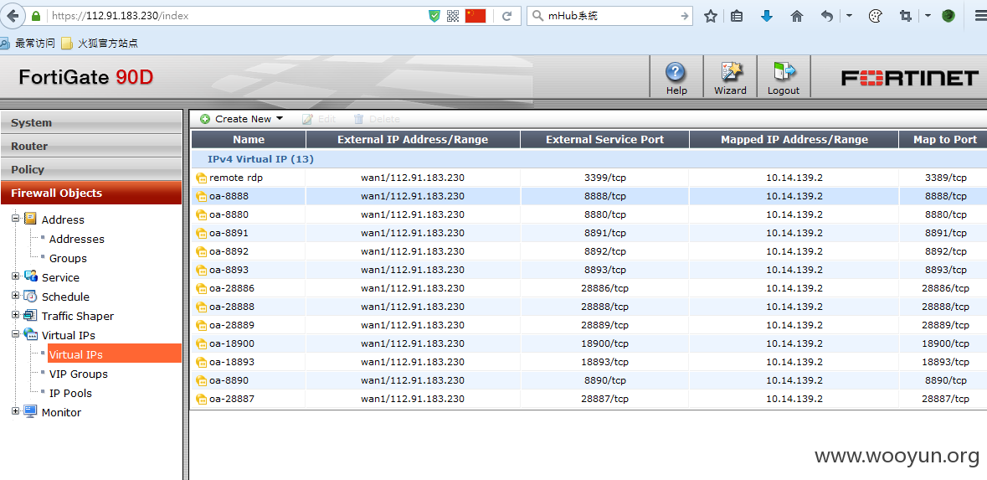
Task: Select IP Pools in the tree
Action: (70, 394)
